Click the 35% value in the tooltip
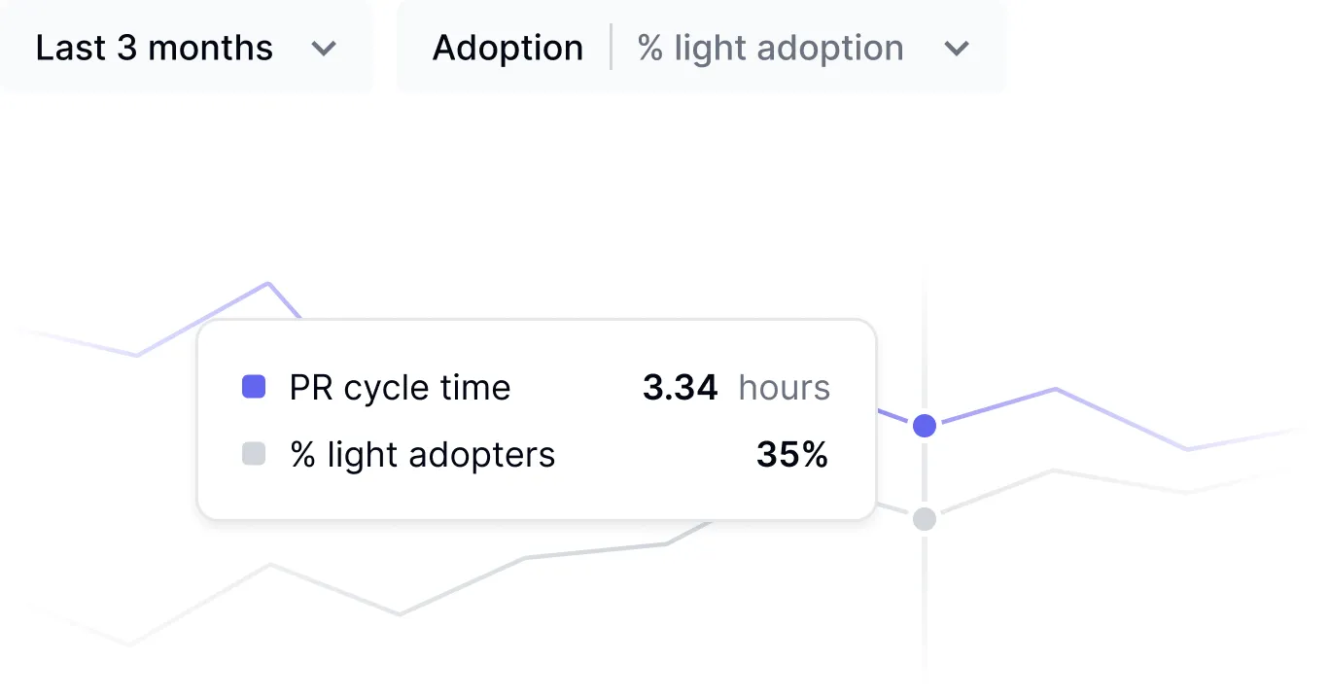Screen dimensions: 1330x697 click(791, 454)
